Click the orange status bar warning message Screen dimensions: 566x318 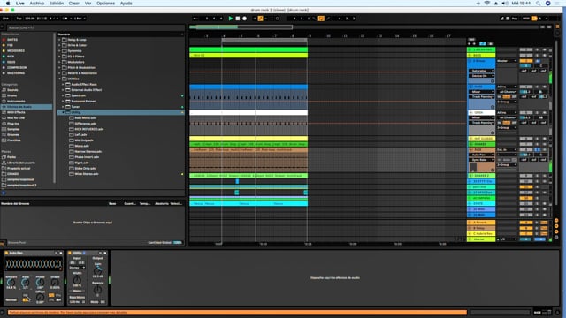click(237, 313)
